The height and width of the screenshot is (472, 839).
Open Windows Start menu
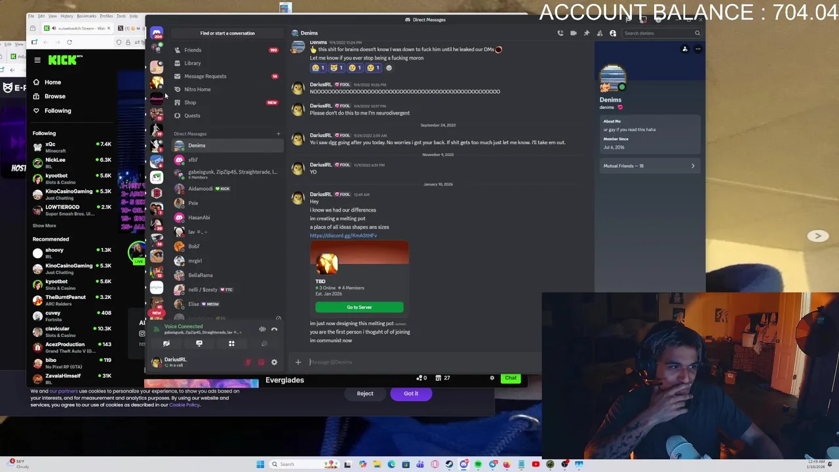pos(260,464)
